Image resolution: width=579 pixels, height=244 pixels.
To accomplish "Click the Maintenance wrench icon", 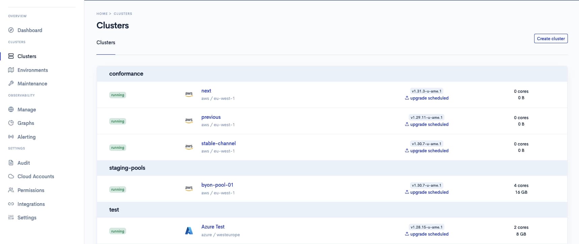I will [x=11, y=83].
